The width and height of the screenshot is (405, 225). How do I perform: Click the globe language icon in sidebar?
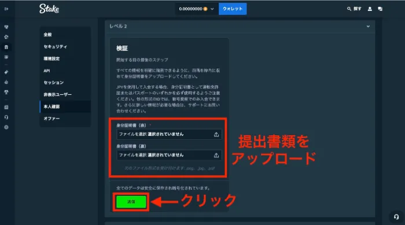pyautogui.click(x=6, y=127)
